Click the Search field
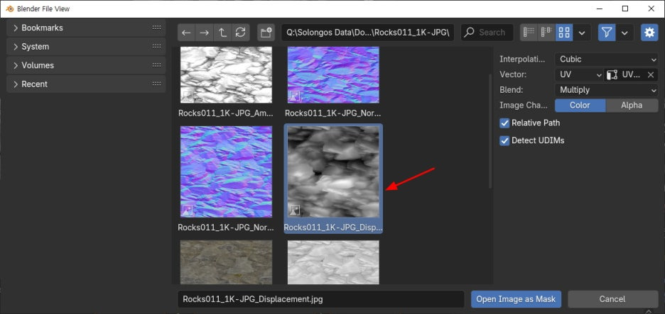The height and width of the screenshot is (314, 665). click(x=487, y=33)
